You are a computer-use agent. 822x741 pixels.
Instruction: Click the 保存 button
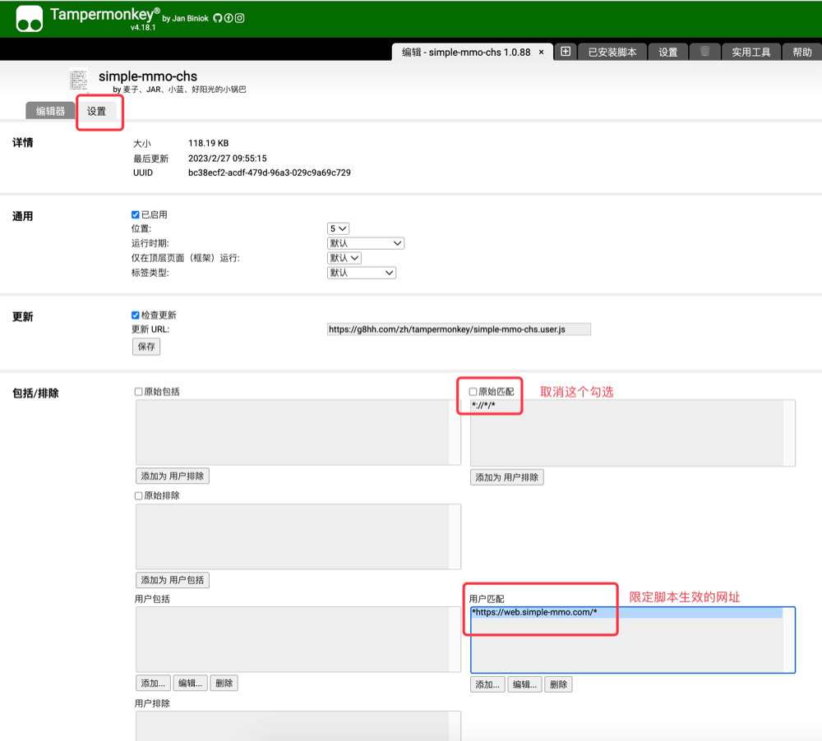[x=146, y=347]
